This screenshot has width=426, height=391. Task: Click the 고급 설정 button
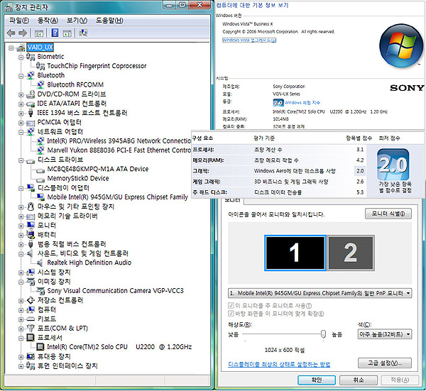[x=385, y=363]
